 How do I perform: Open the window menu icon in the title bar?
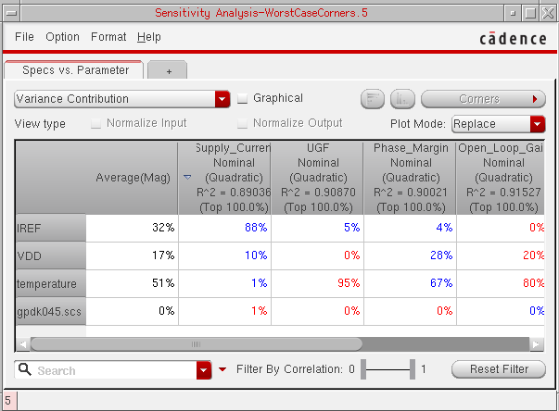(12, 13)
